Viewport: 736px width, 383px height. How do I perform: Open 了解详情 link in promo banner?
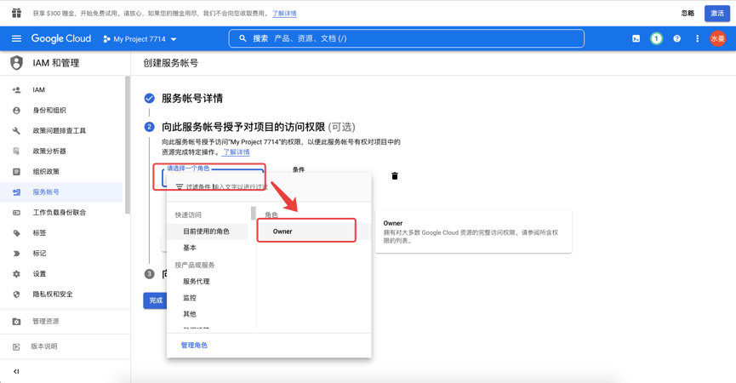click(284, 14)
